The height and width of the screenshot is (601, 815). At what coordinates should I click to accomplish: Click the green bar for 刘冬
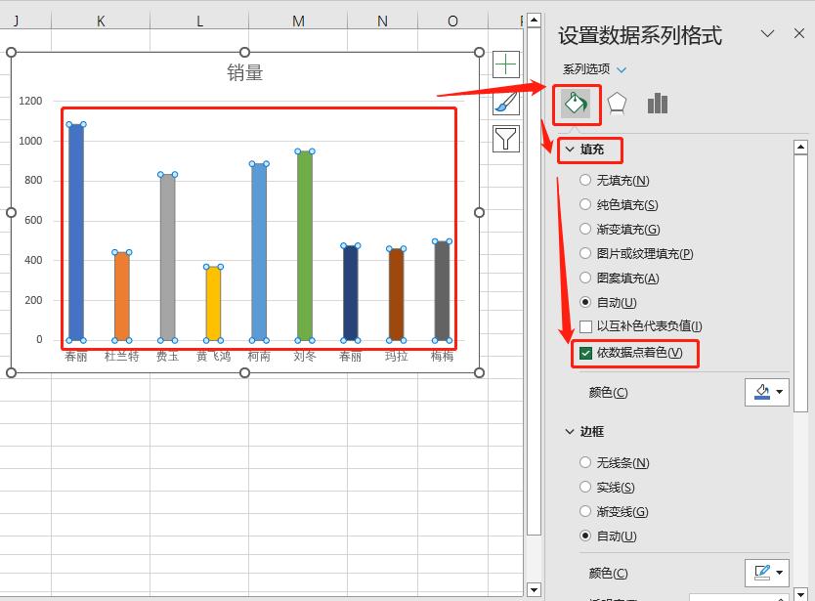pos(305,246)
